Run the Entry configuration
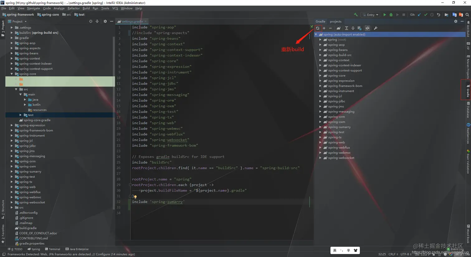471x257 pixels. [x=385, y=15]
